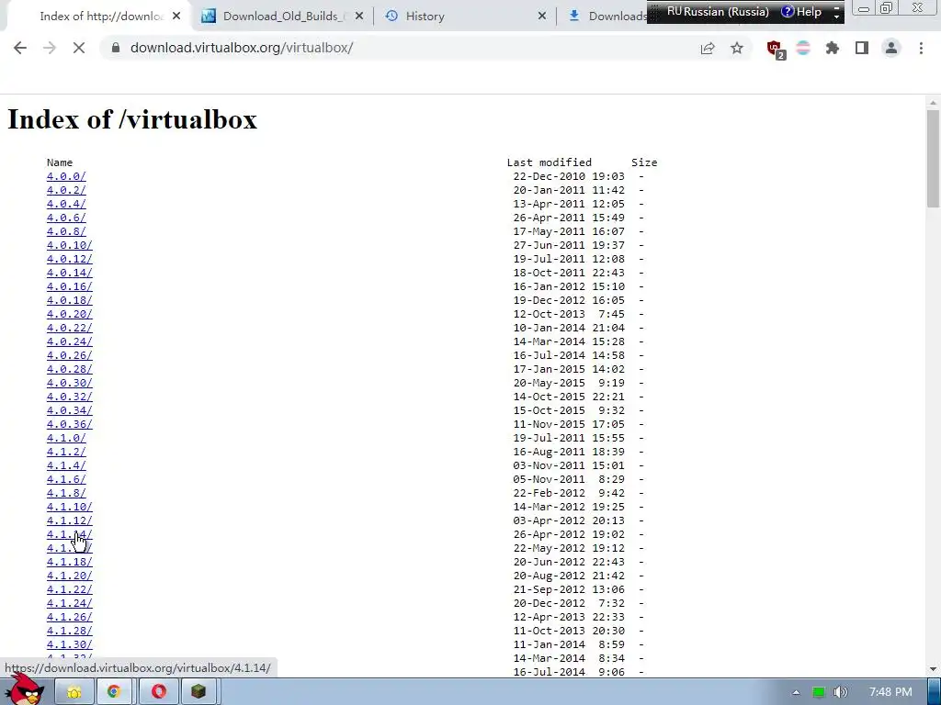Open the 4.0.26/ directory link
Screen dimensions: 941x705
point(70,355)
